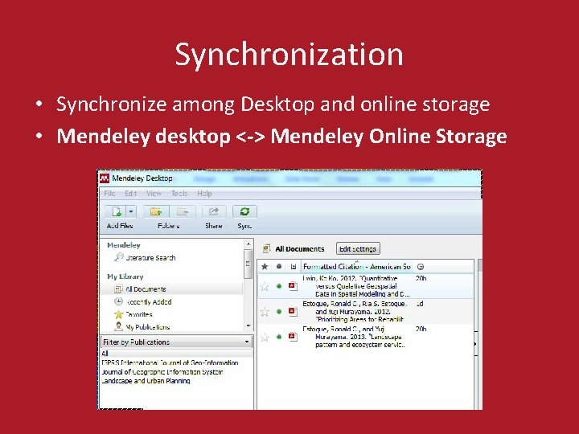579x434 pixels.
Task: Sort by the attached file column header
Action: pos(294,267)
